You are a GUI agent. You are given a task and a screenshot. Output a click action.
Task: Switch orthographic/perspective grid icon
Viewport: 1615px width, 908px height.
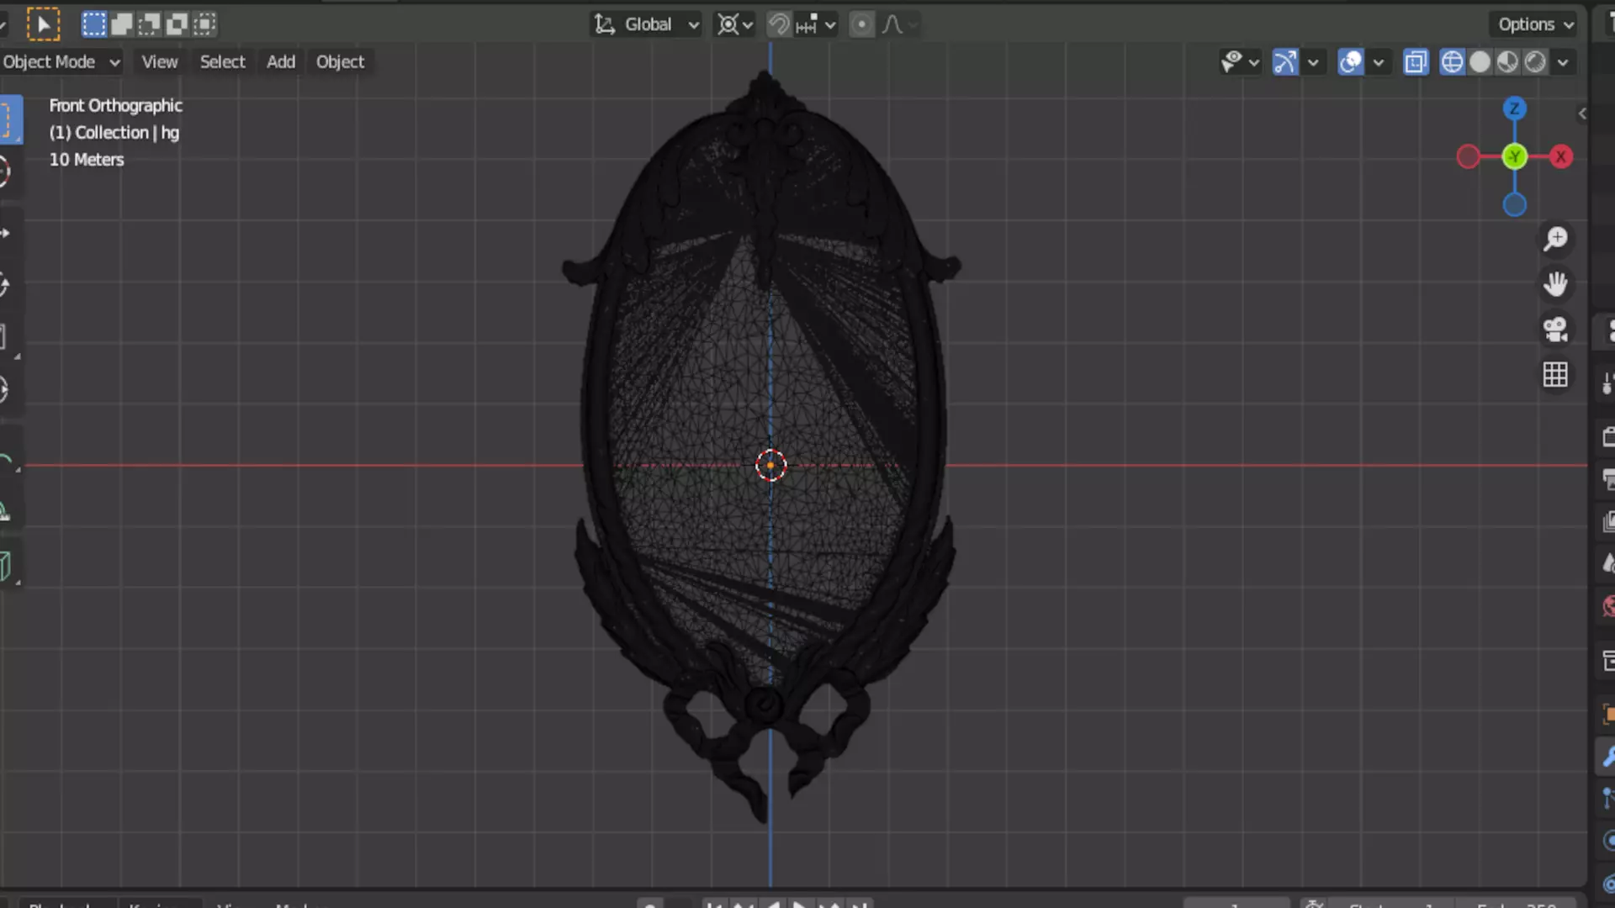pyautogui.click(x=1555, y=375)
